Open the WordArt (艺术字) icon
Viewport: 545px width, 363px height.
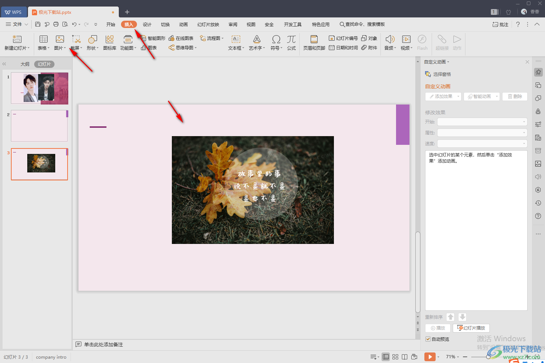tap(257, 39)
